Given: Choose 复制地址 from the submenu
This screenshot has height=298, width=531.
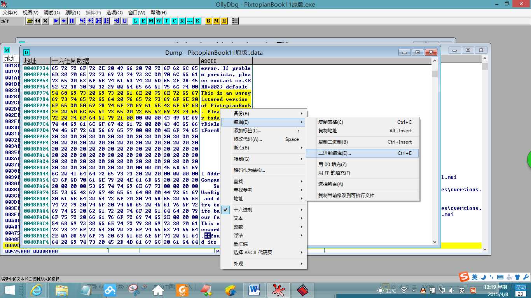Looking at the screenshot, I should tap(362, 131).
